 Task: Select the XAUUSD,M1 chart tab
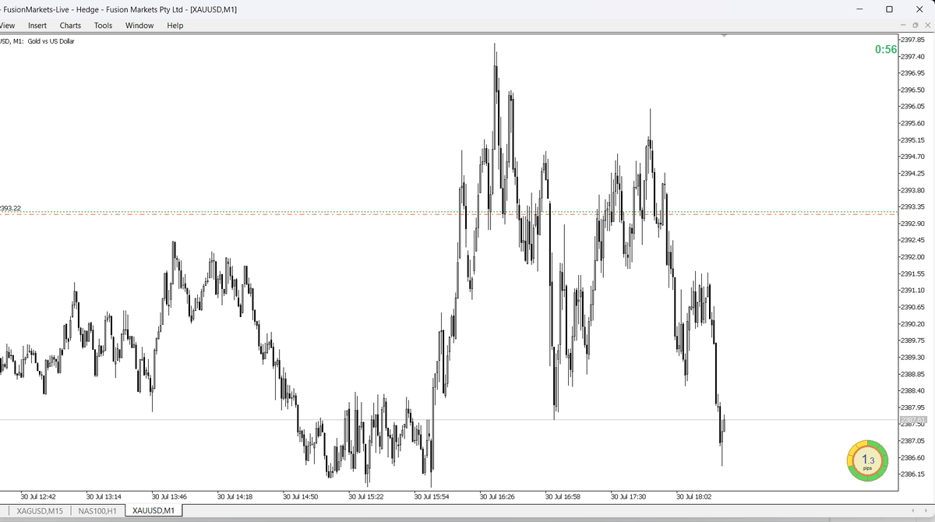pyautogui.click(x=153, y=510)
